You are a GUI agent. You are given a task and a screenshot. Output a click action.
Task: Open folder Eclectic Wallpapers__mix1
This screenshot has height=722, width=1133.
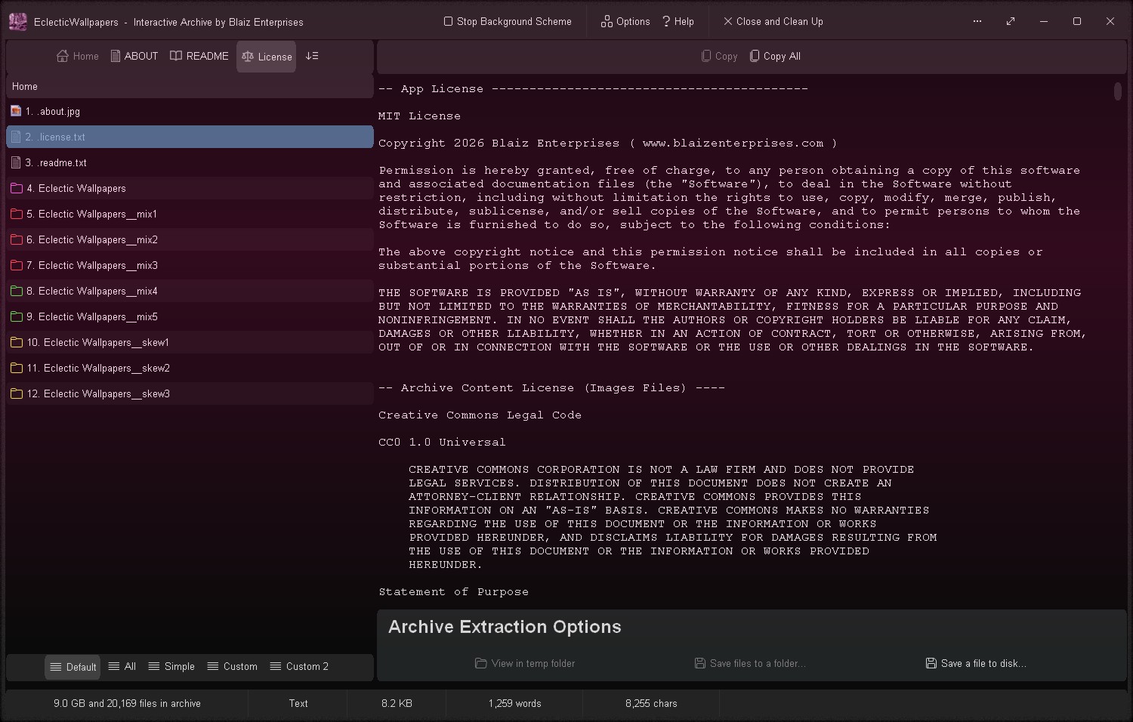pos(190,214)
